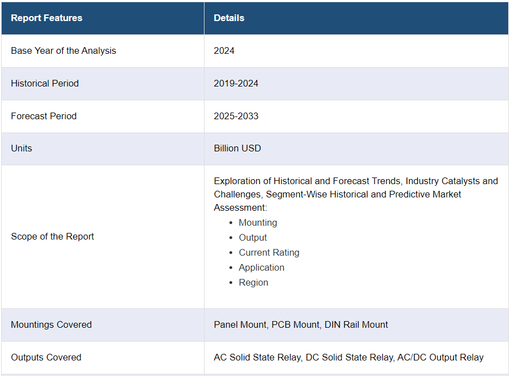This screenshot has height=376, width=511.
Task: Click the Mountings Covered row label
Action: point(52,324)
